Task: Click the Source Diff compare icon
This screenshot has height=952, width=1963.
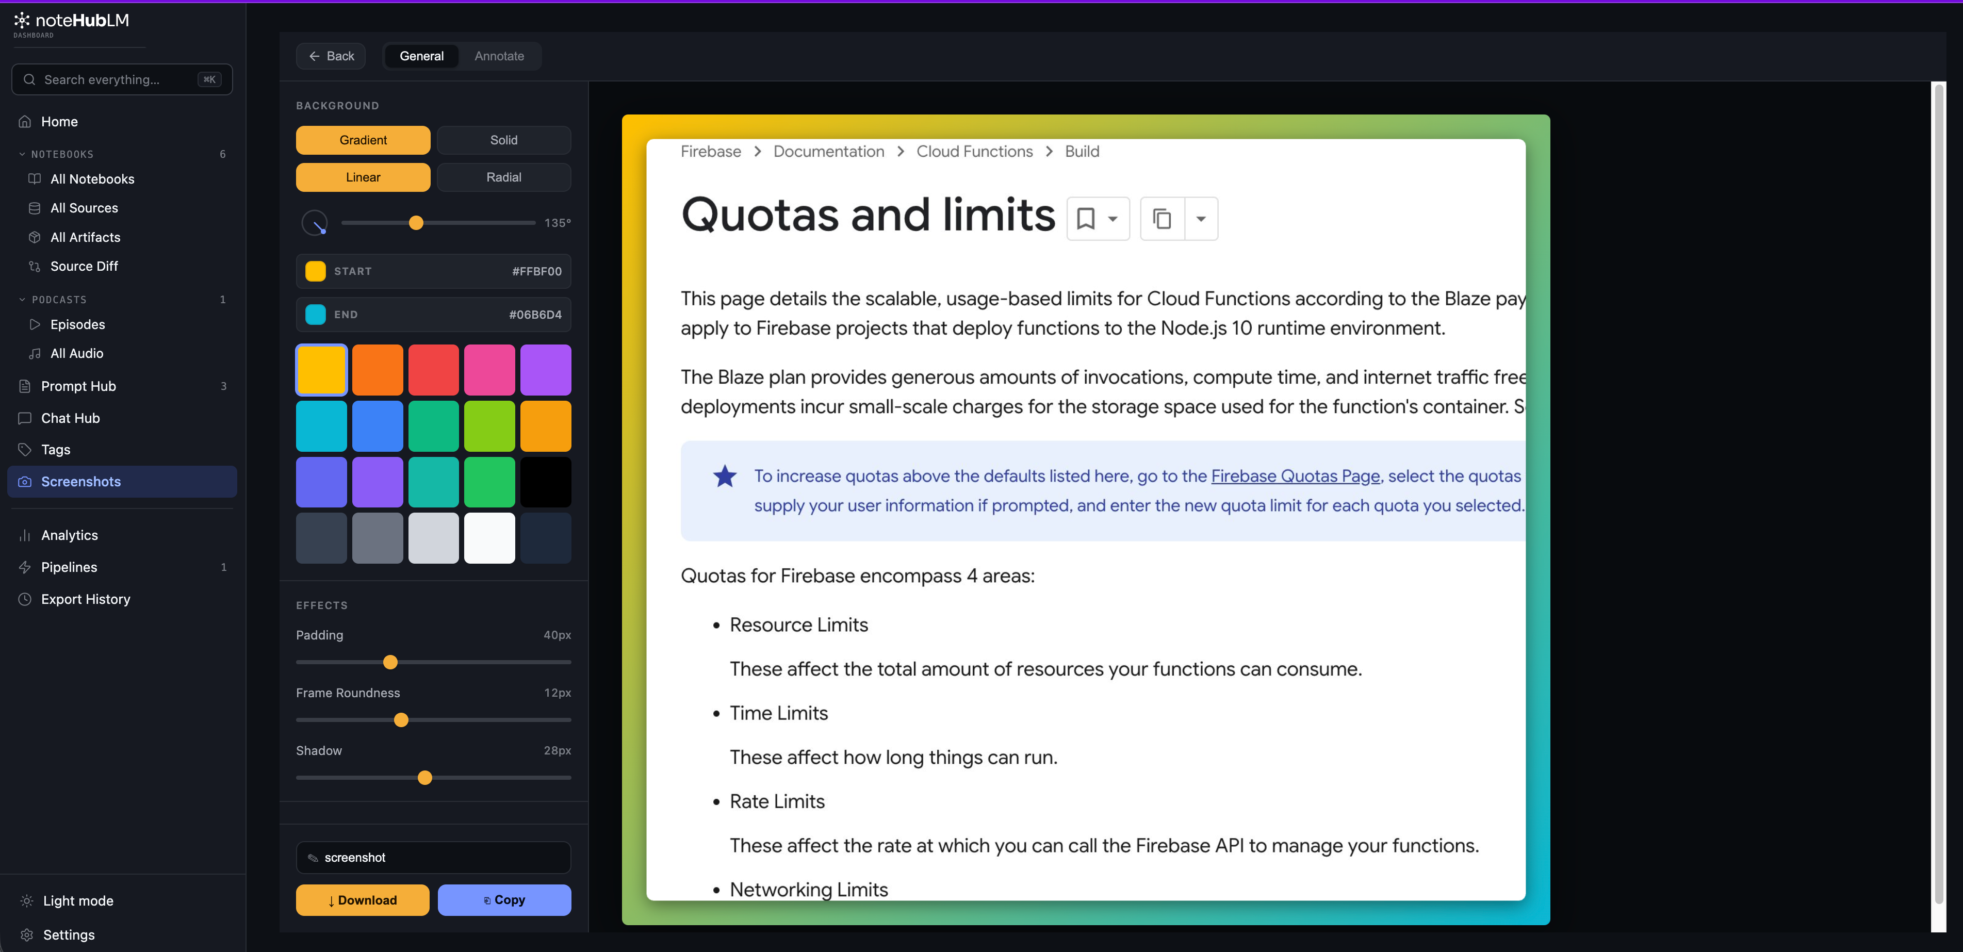Action: click(x=34, y=266)
